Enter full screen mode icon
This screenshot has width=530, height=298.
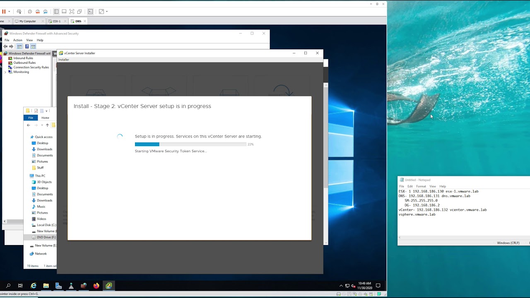72,12
